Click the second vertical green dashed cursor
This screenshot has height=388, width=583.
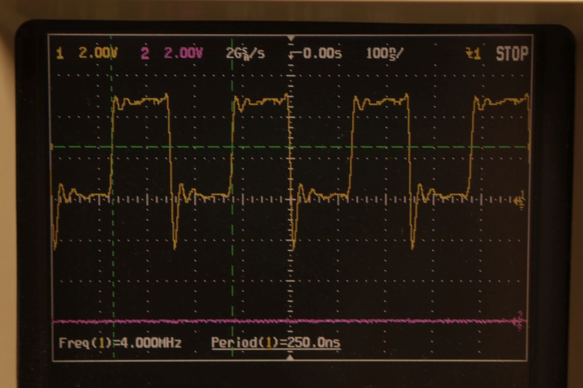(x=232, y=272)
